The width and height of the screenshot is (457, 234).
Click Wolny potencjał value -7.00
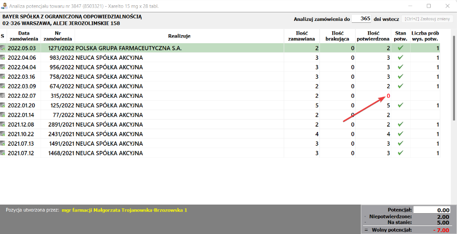(x=441, y=231)
